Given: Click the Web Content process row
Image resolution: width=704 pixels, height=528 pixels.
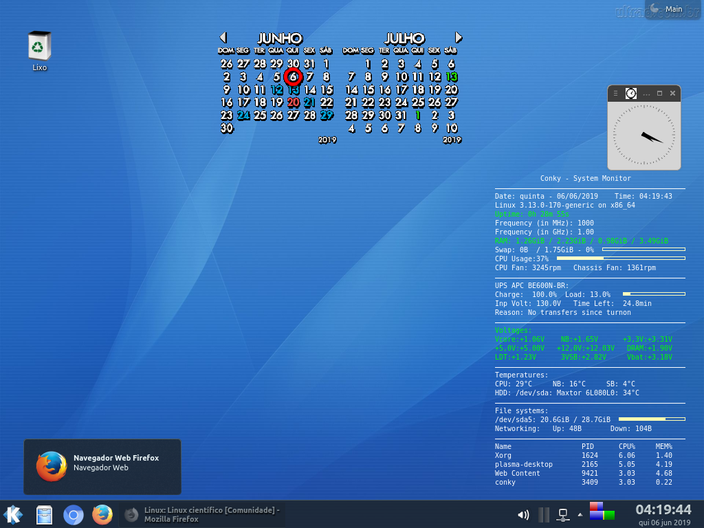Looking at the screenshot, I should (x=584, y=473).
